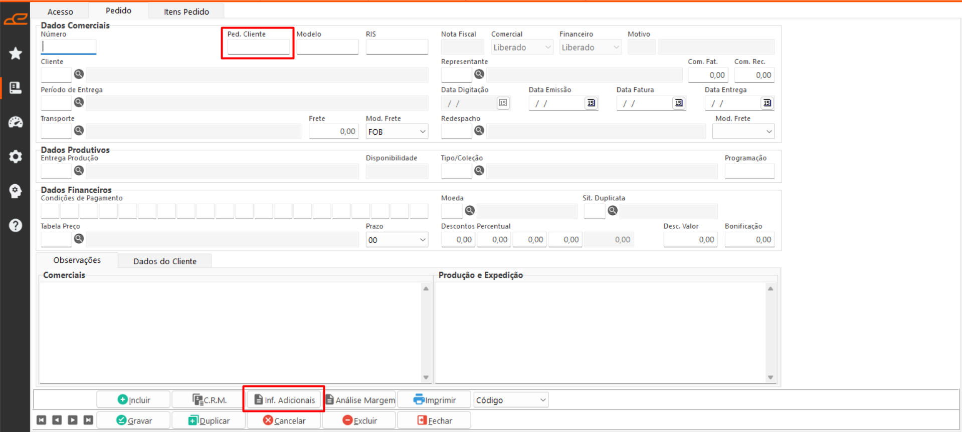Open the dashboard gauge icon in sidebar
962x432 pixels.
coord(16,122)
